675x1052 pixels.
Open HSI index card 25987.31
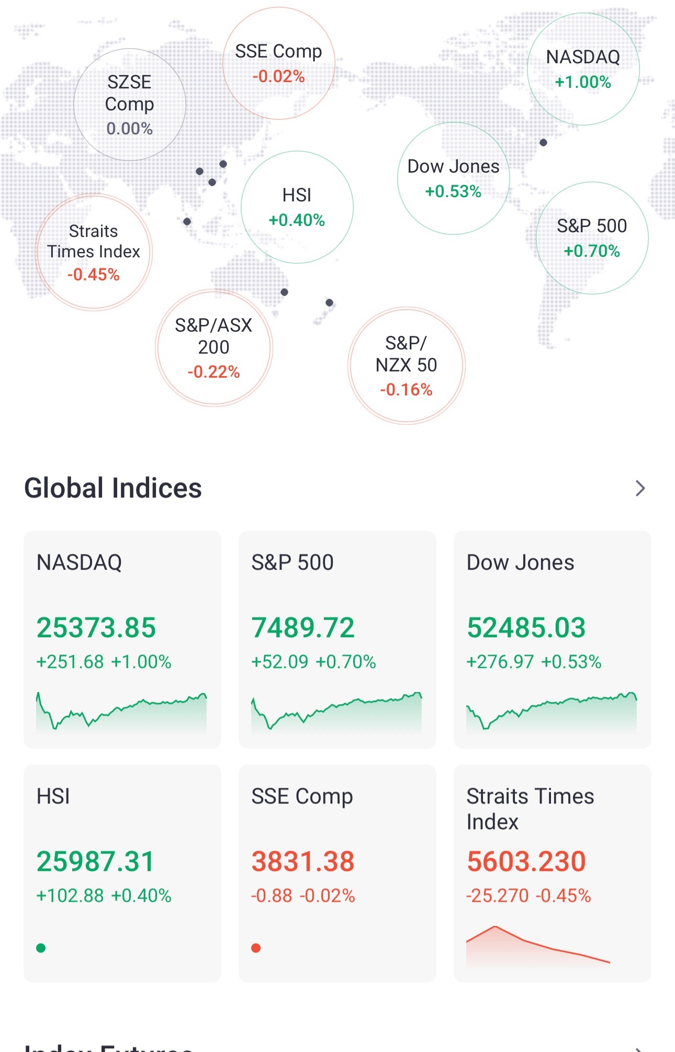[x=122, y=873]
